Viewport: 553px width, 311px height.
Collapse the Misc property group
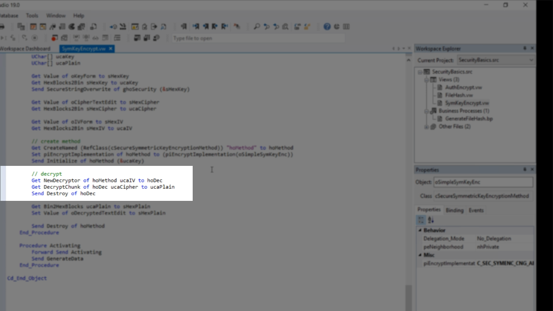[420, 255]
